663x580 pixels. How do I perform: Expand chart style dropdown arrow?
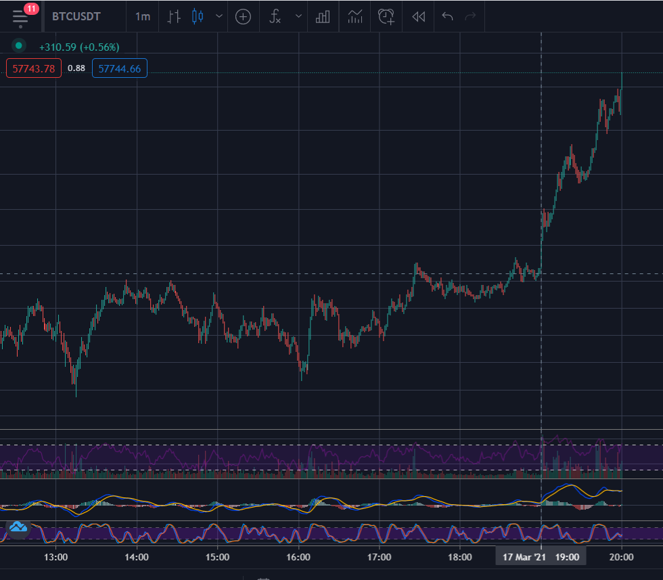(219, 16)
